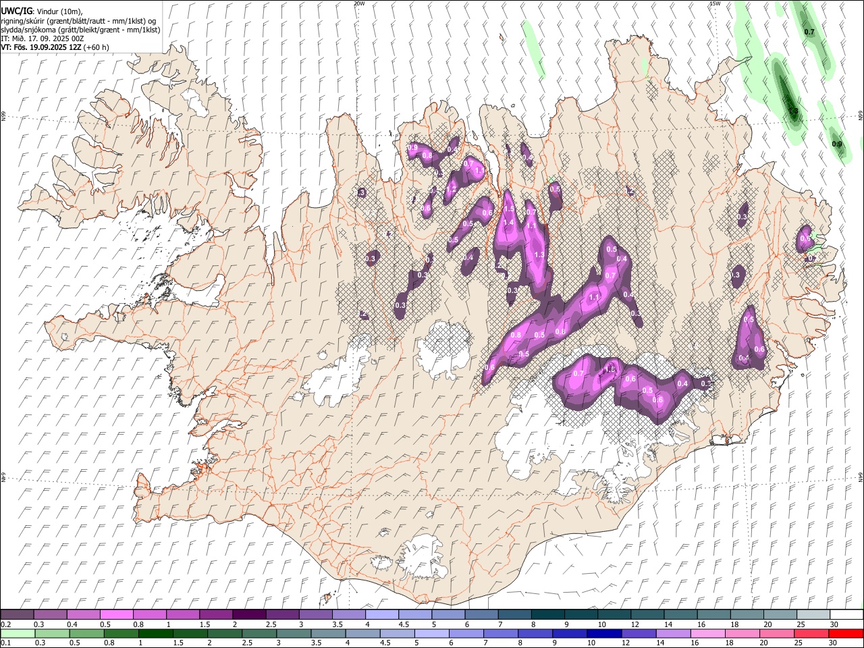Screen dimensions: 864x648
Task: Select the '1.4' value label on the map
Action: point(509,222)
